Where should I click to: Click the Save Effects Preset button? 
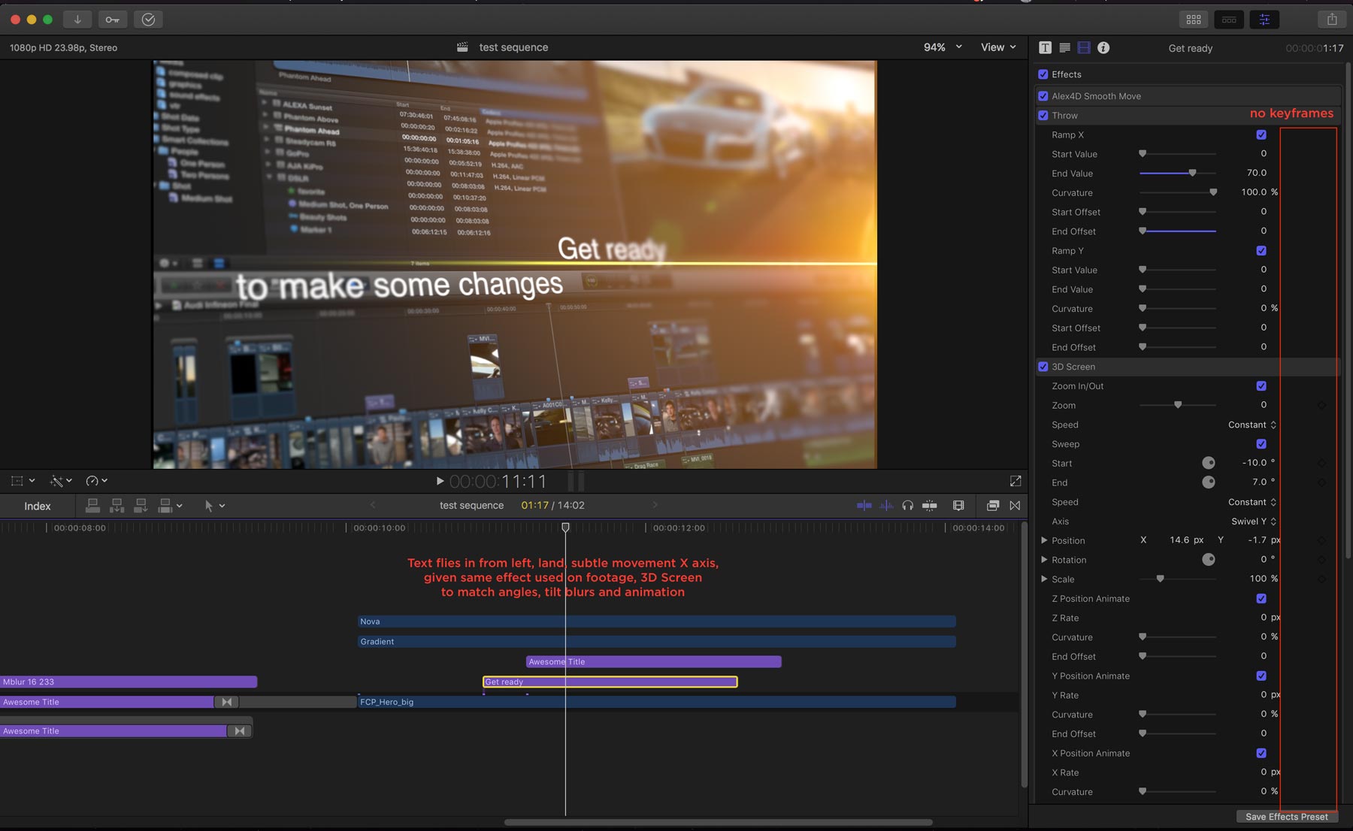pos(1287,817)
